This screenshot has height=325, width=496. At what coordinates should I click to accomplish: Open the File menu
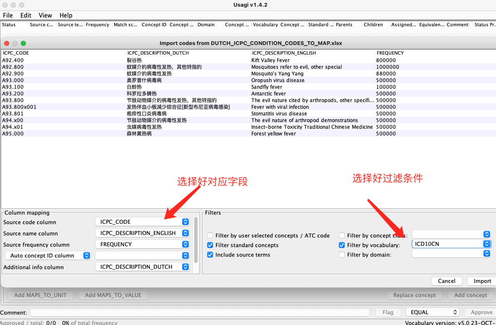coord(8,15)
